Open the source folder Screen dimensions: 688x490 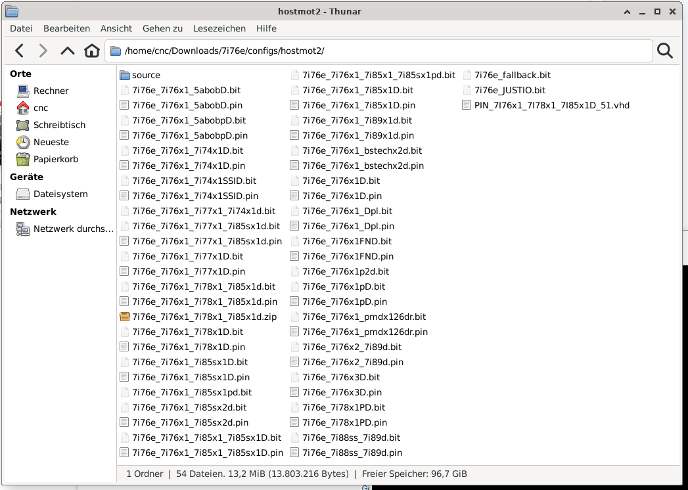tap(145, 76)
